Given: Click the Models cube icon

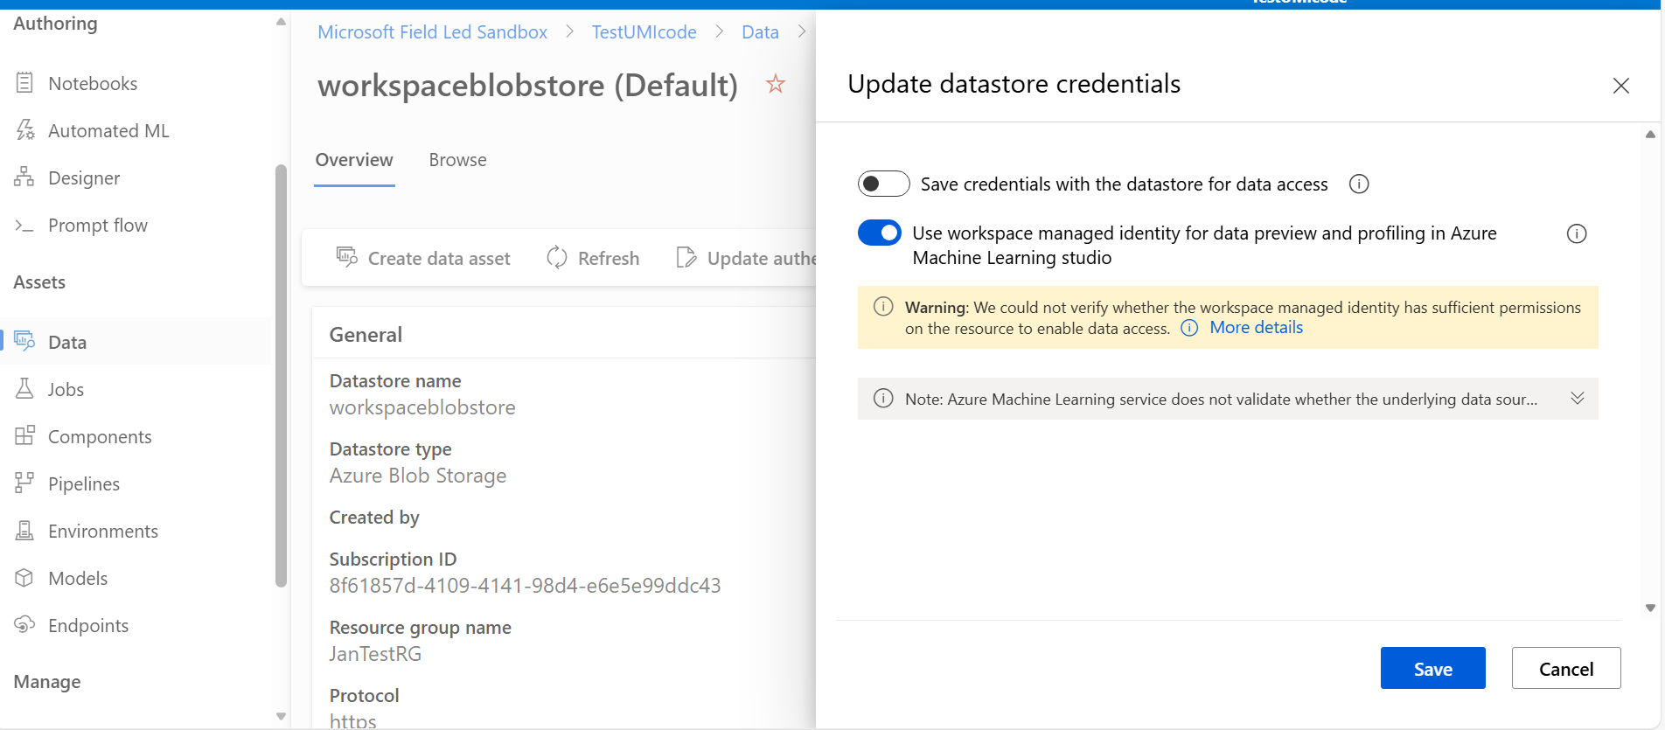Looking at the screenshot, I should tap(24, 578).
